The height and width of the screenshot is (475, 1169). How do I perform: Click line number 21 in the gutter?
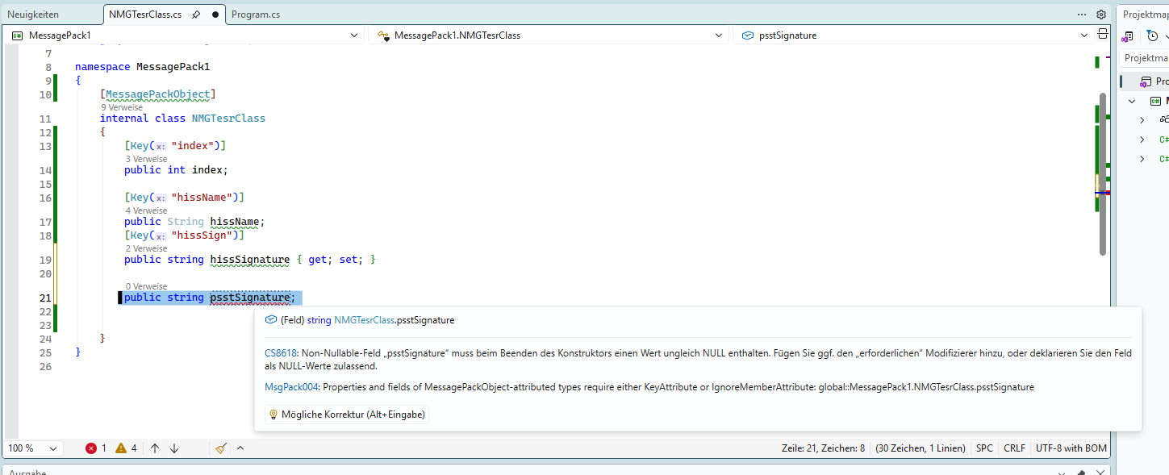coord(45,298)
